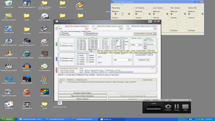215x121 pixels.
Task: Switch to Camtasia Studio taskbar item
Action: tap(31, 119)
